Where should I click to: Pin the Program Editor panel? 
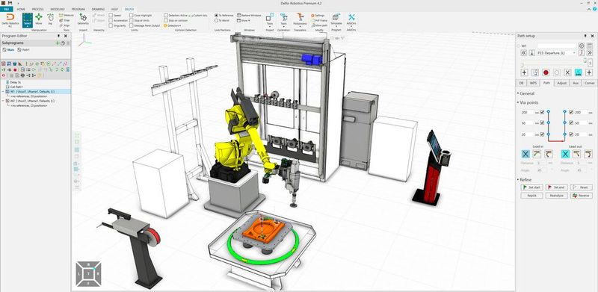point(59,36)
